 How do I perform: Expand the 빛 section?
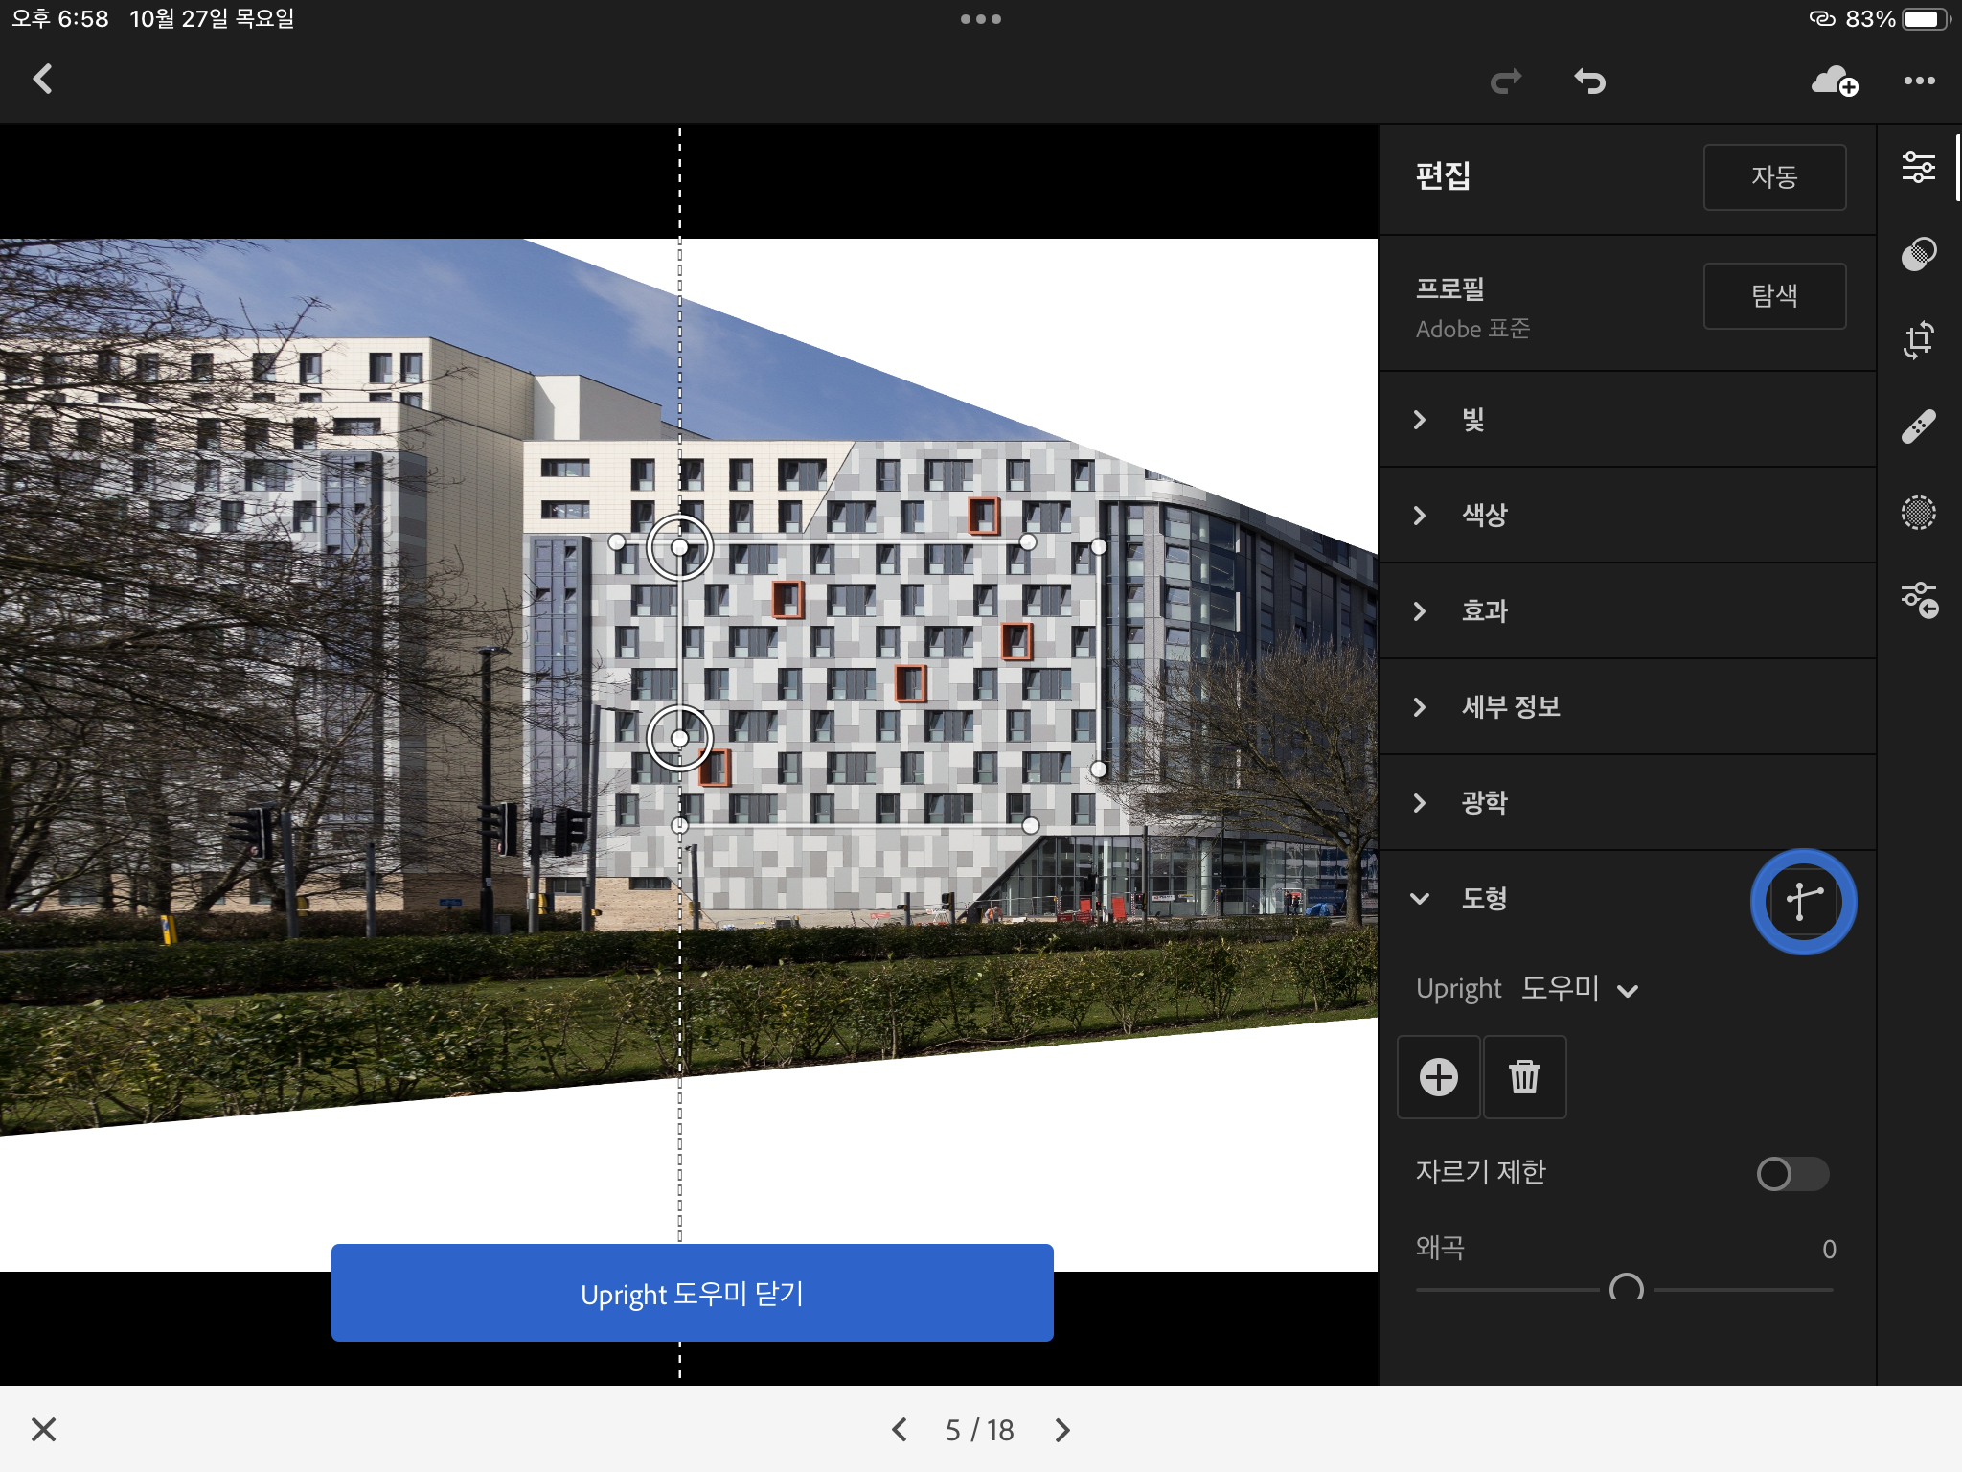(x=1471, y=420)
